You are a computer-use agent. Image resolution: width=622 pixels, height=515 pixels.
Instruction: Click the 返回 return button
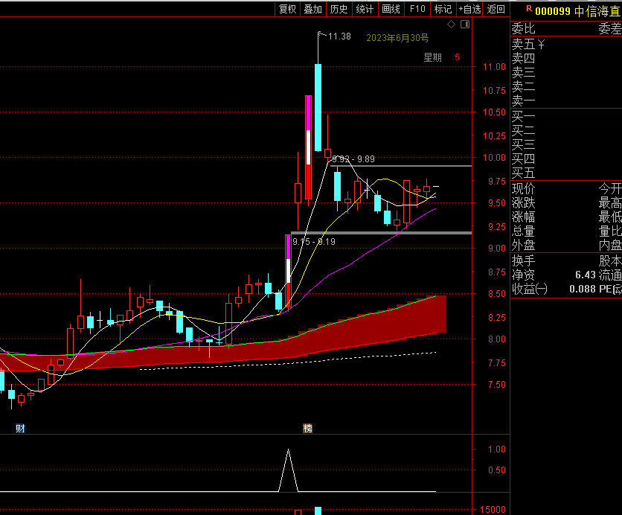tap(496, 9)
